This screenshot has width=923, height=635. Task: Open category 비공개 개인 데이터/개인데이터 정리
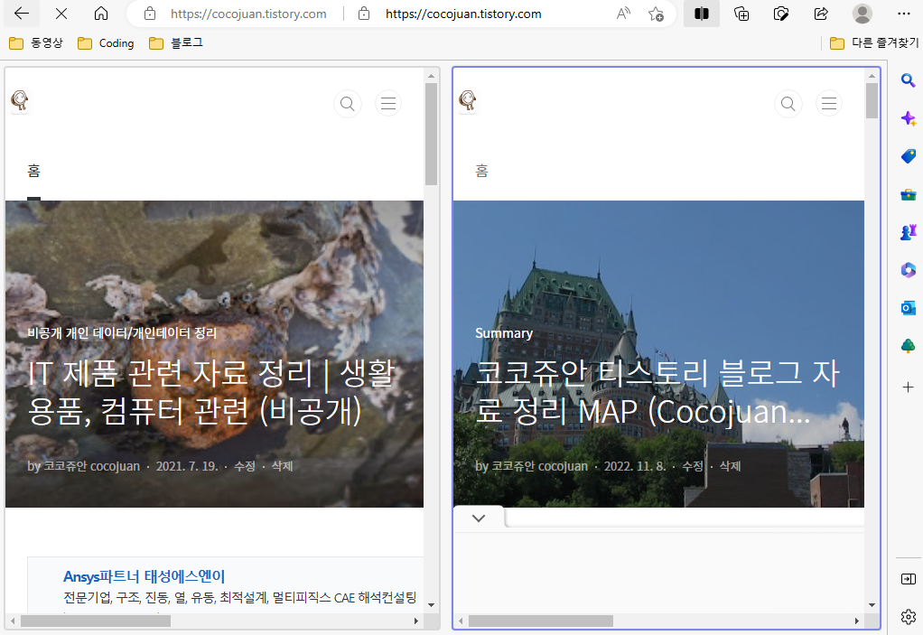coord(122,333)
